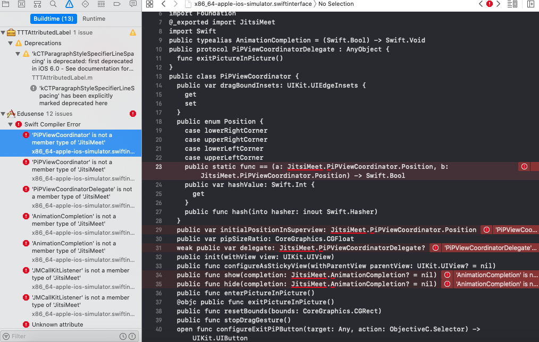Click error badge on line 29

coord(487,230)
